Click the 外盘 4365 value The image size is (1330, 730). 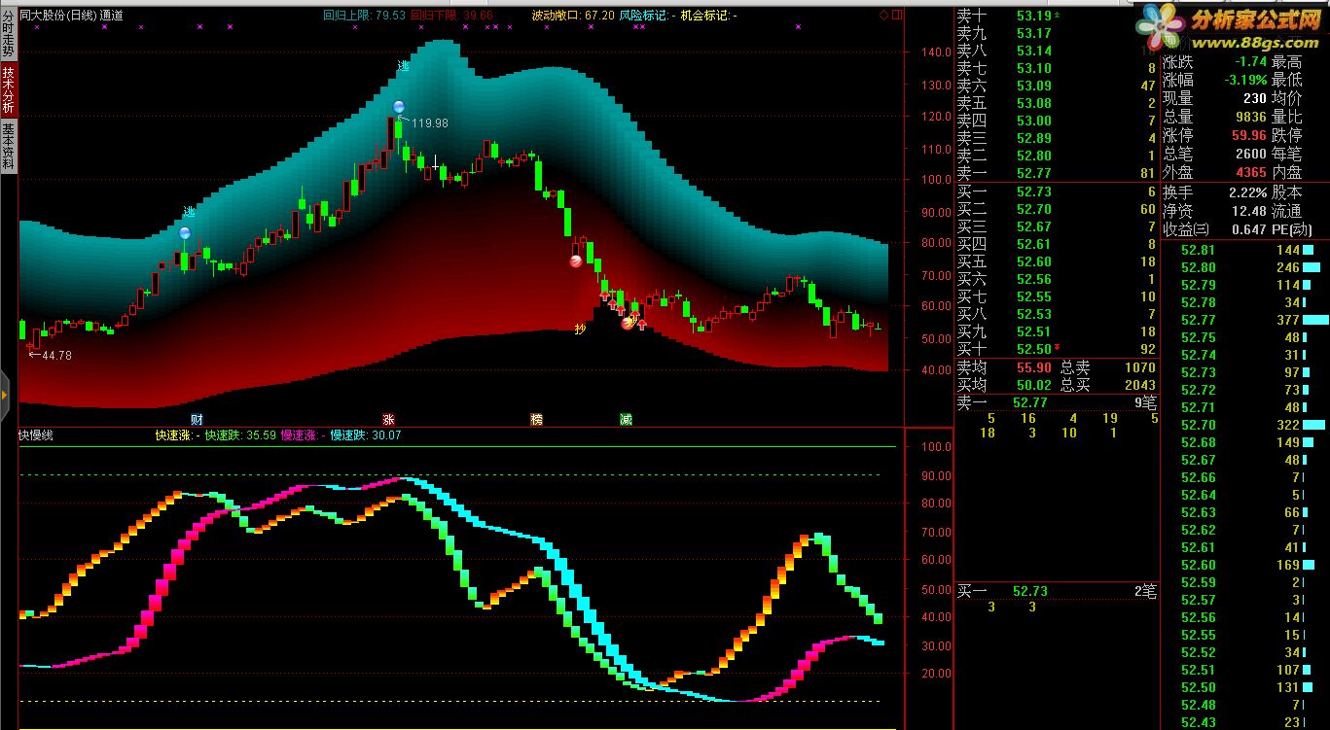(1250, 172)
